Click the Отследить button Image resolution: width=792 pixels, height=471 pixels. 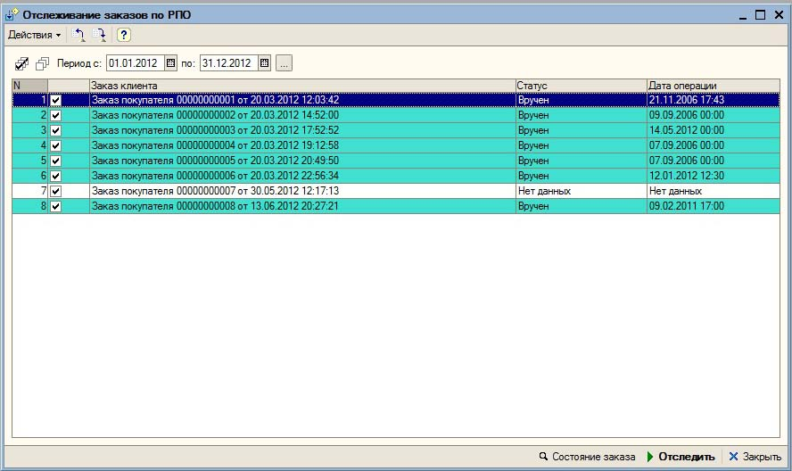[681, 457]
